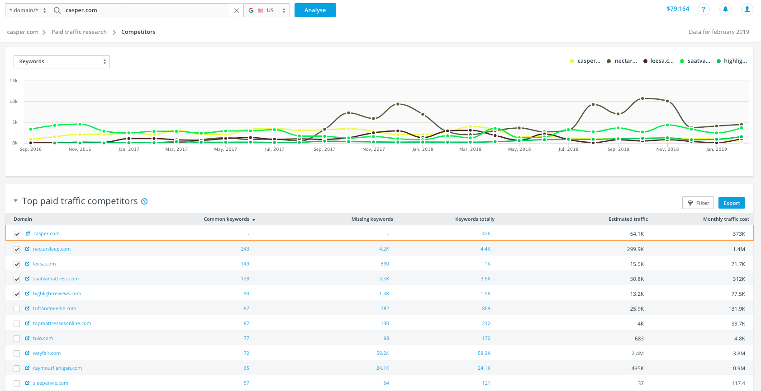Uncheck the saatvamattress.com checkbox
The height and width of the screenshot is (391, 761).
coord(17,279)
